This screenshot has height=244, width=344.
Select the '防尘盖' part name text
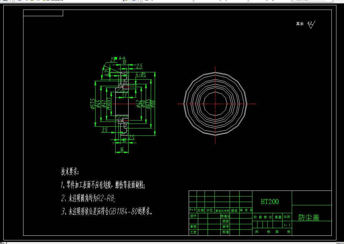click(x=309, y=217)
